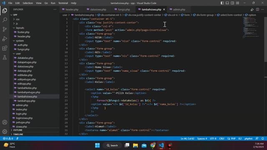Open the View menu
Viewport: 267px width, 150px height.
[x=39, y=3]
